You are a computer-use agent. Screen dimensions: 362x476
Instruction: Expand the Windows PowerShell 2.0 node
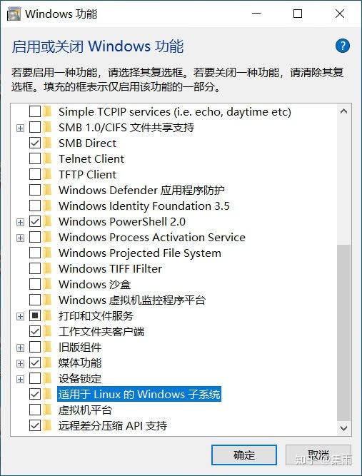(20, 222)
